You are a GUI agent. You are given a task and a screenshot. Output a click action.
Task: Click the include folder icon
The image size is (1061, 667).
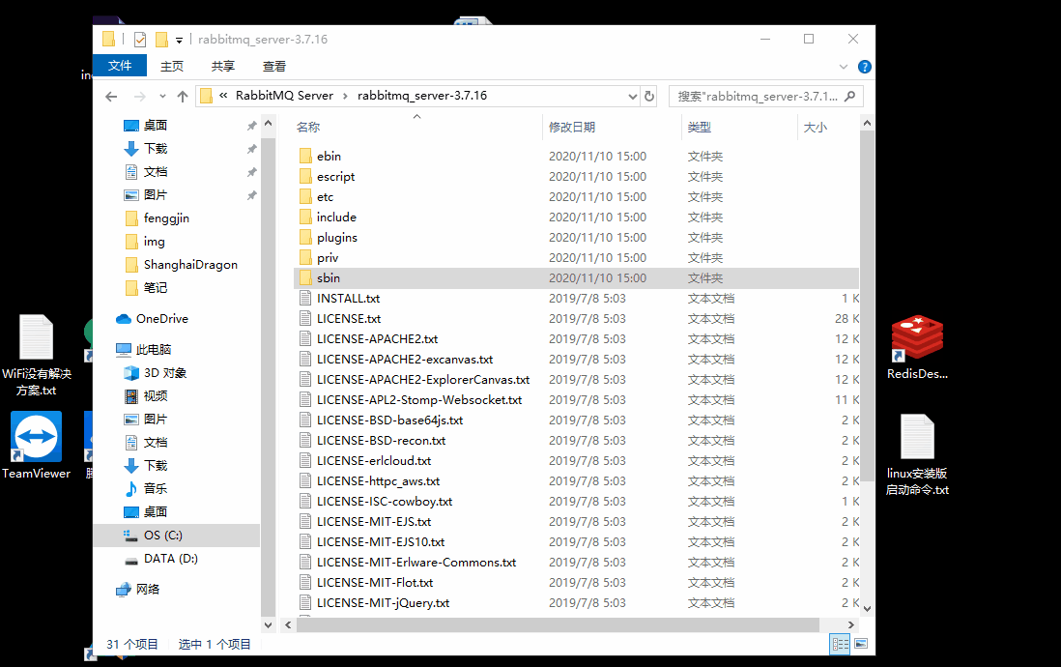(305, 217)
